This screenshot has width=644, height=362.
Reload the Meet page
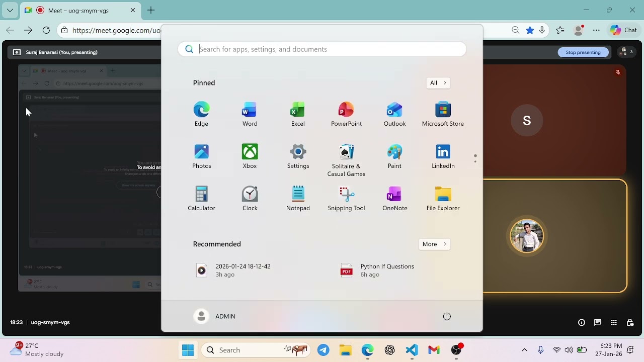click(x=46, y=30)
